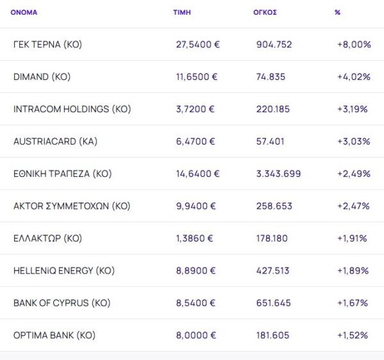
Task: Open AUSTRIACARD (ΚΑ) stock details
Action: pyautogui.click(x=55, y=141)
